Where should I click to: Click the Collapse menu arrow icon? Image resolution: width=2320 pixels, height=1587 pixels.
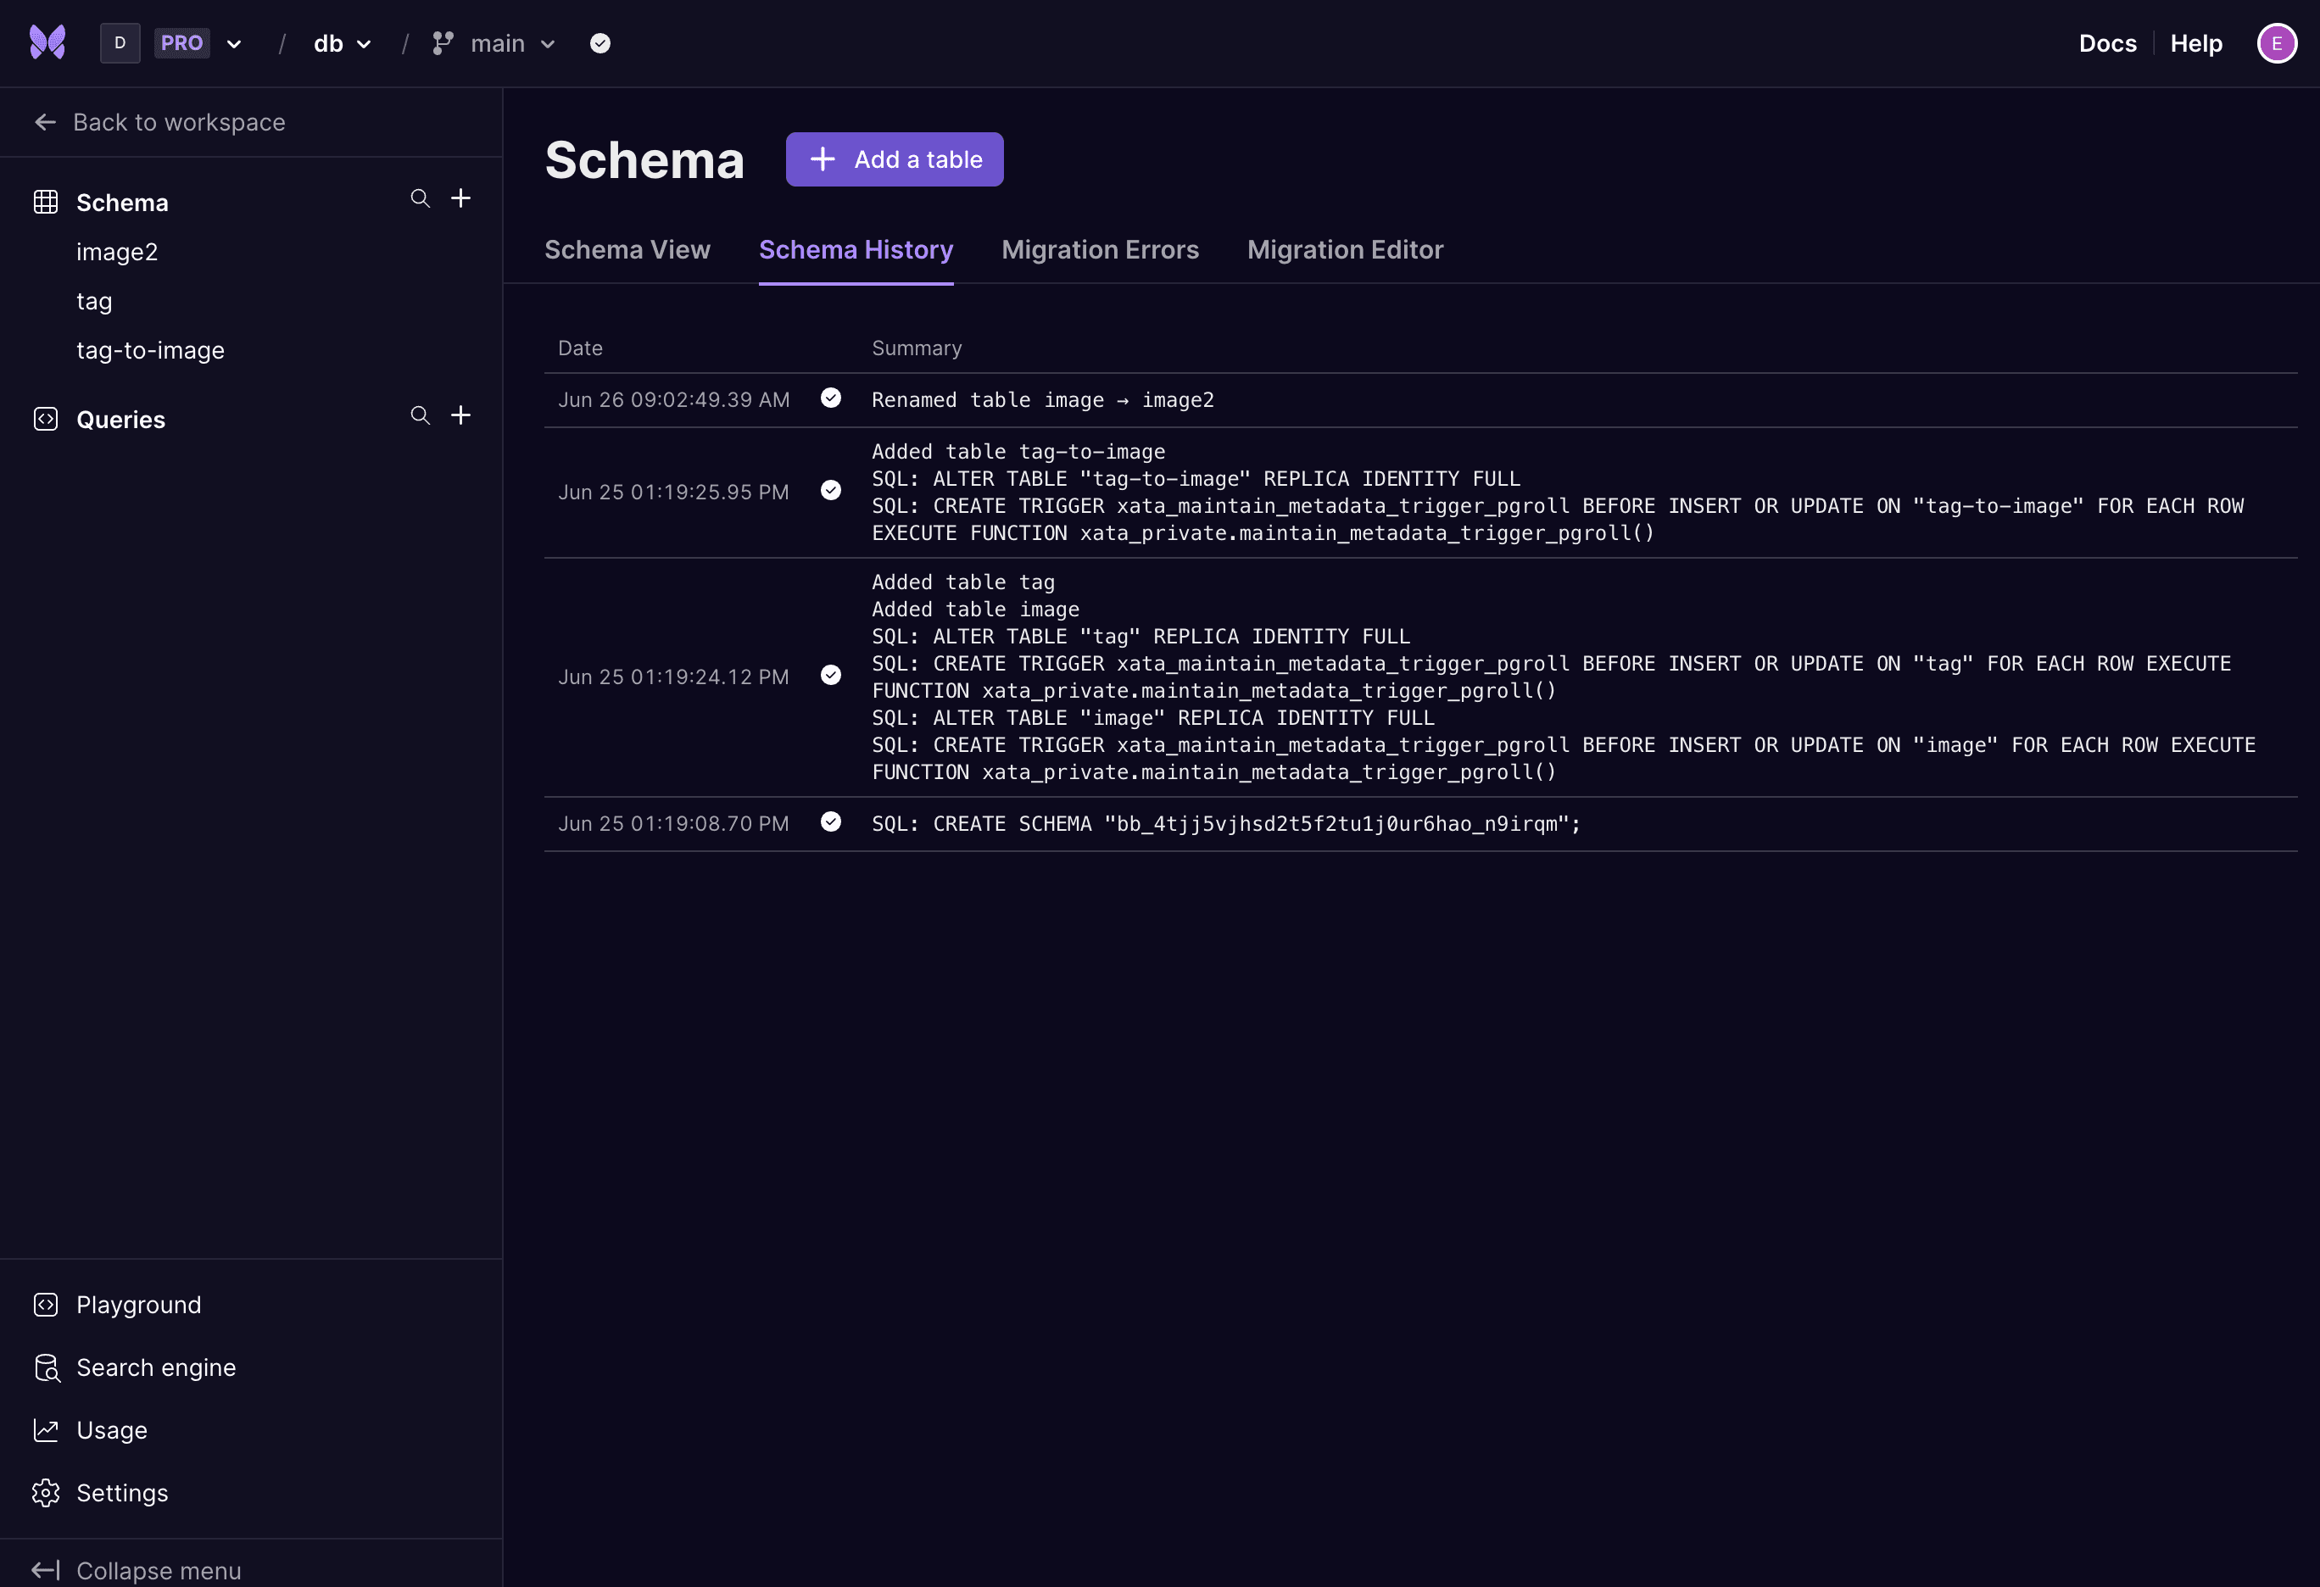click(x=46, y=1570)
